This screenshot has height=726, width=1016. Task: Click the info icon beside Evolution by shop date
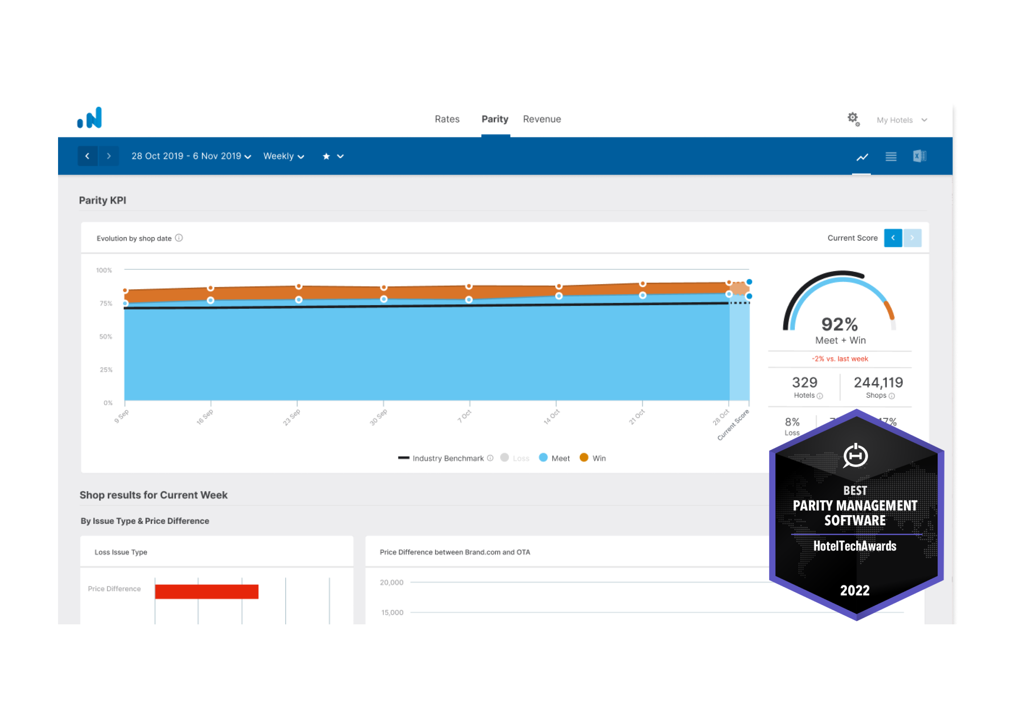tap(179, 238)
